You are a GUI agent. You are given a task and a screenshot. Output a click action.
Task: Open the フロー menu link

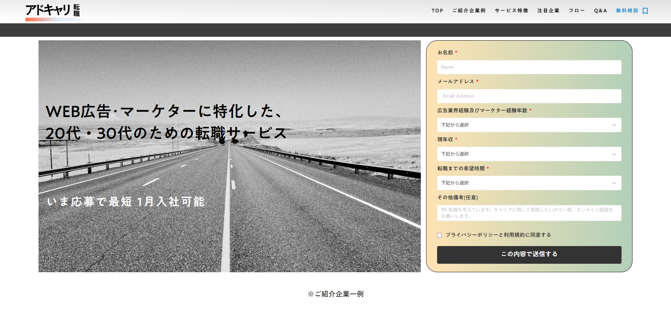[x=577, y=11]
